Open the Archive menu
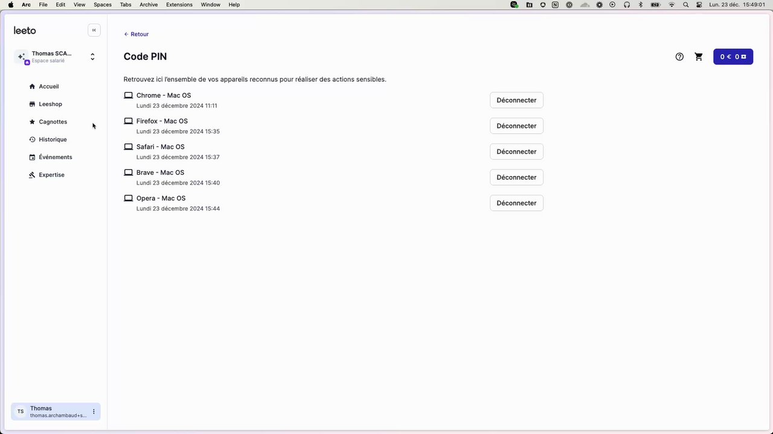Image resolution: width=773 pixels, height=434 pixels. pyautogui.click(x=149, y=5)
